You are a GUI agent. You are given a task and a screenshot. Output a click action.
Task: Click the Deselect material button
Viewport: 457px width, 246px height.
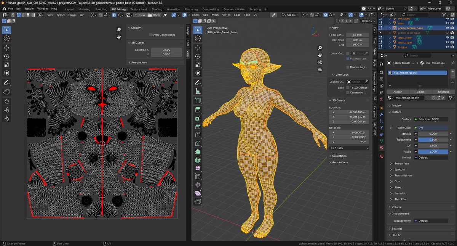click(443, 92)
